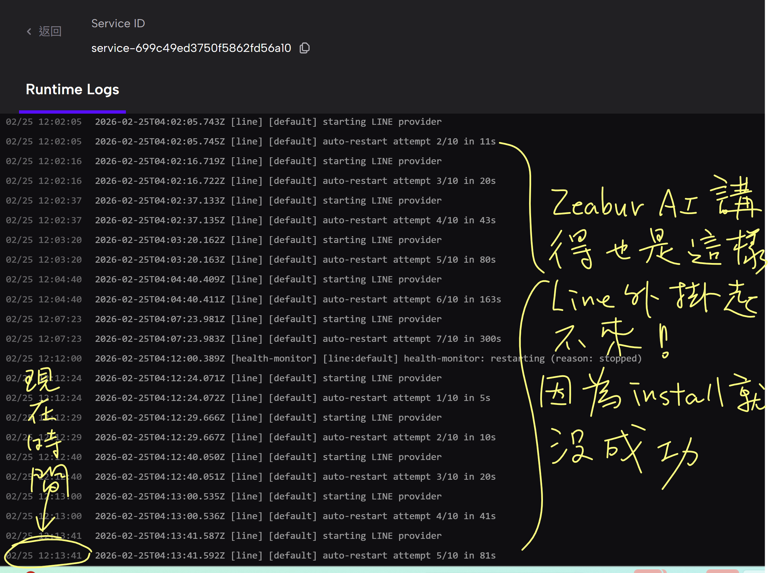
Task: Switch to the Runtime Logs tab
Action: click(72, 90)
